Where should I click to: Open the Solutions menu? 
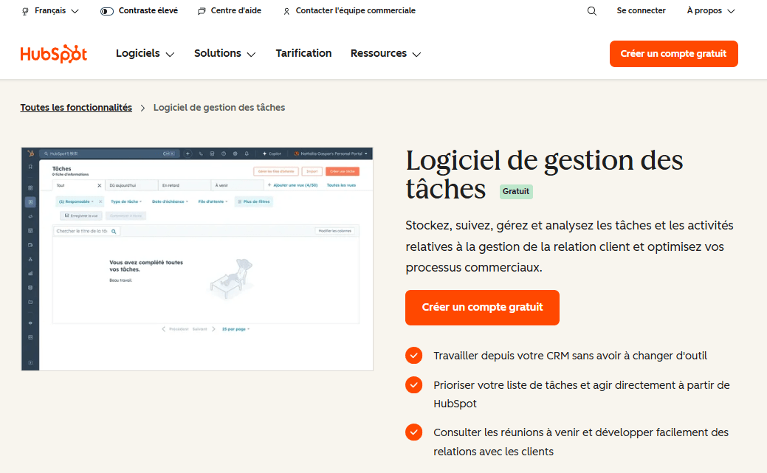click(x=224, y=53)
